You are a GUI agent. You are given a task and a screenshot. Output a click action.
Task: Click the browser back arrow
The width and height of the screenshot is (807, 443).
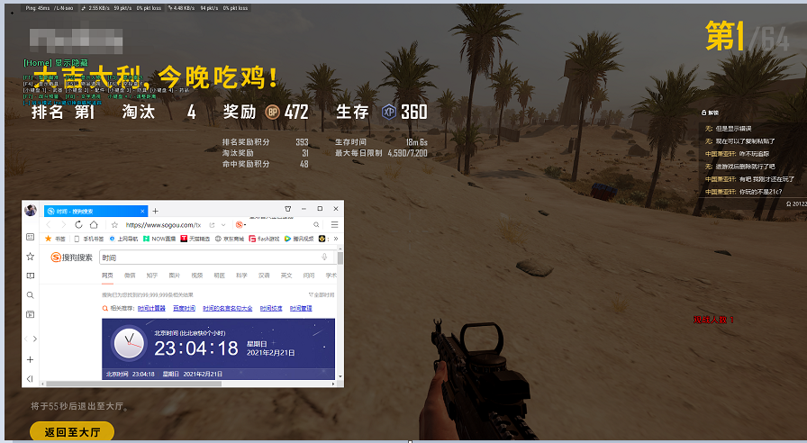pyautogui.click(x=49, y=225)
